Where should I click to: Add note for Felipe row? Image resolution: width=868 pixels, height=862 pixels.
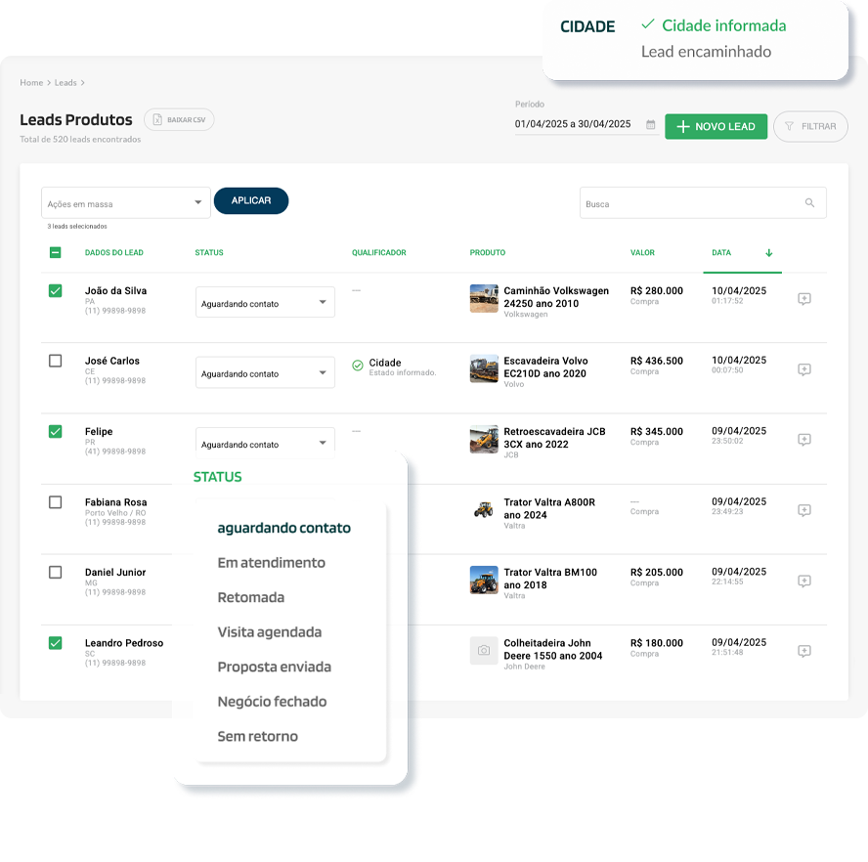(x=803, y=440)
